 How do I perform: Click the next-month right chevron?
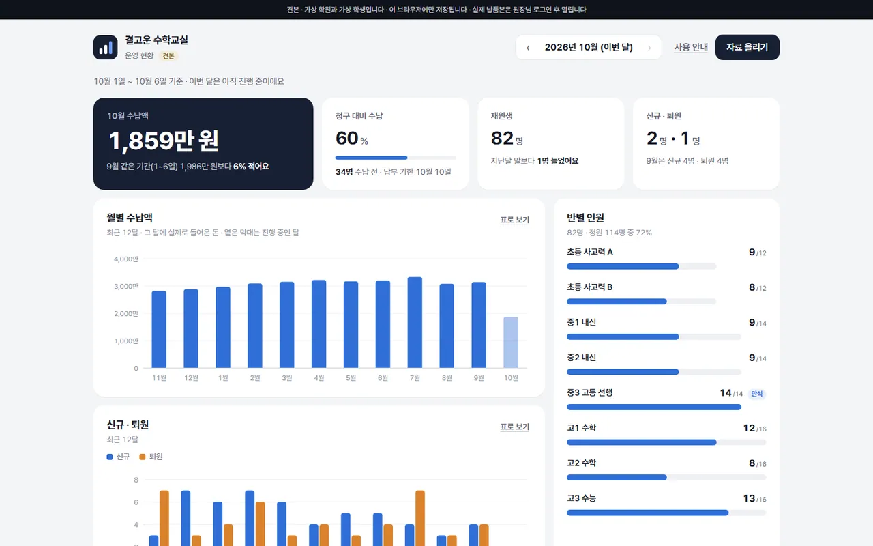(649, 48)
